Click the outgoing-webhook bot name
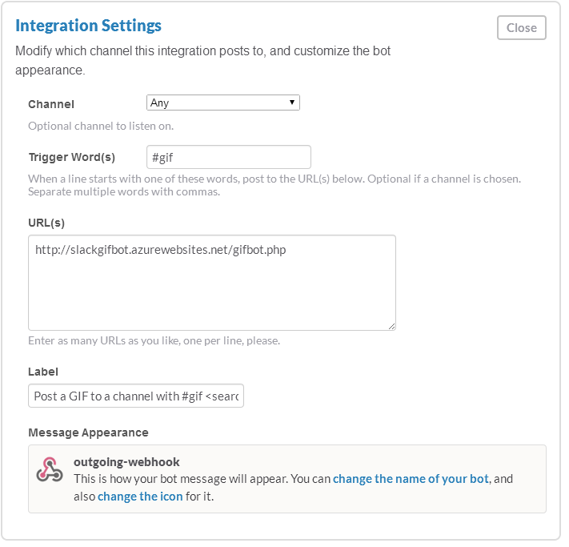The height and width of the screenshot is (547, 569). coord(126,462)
